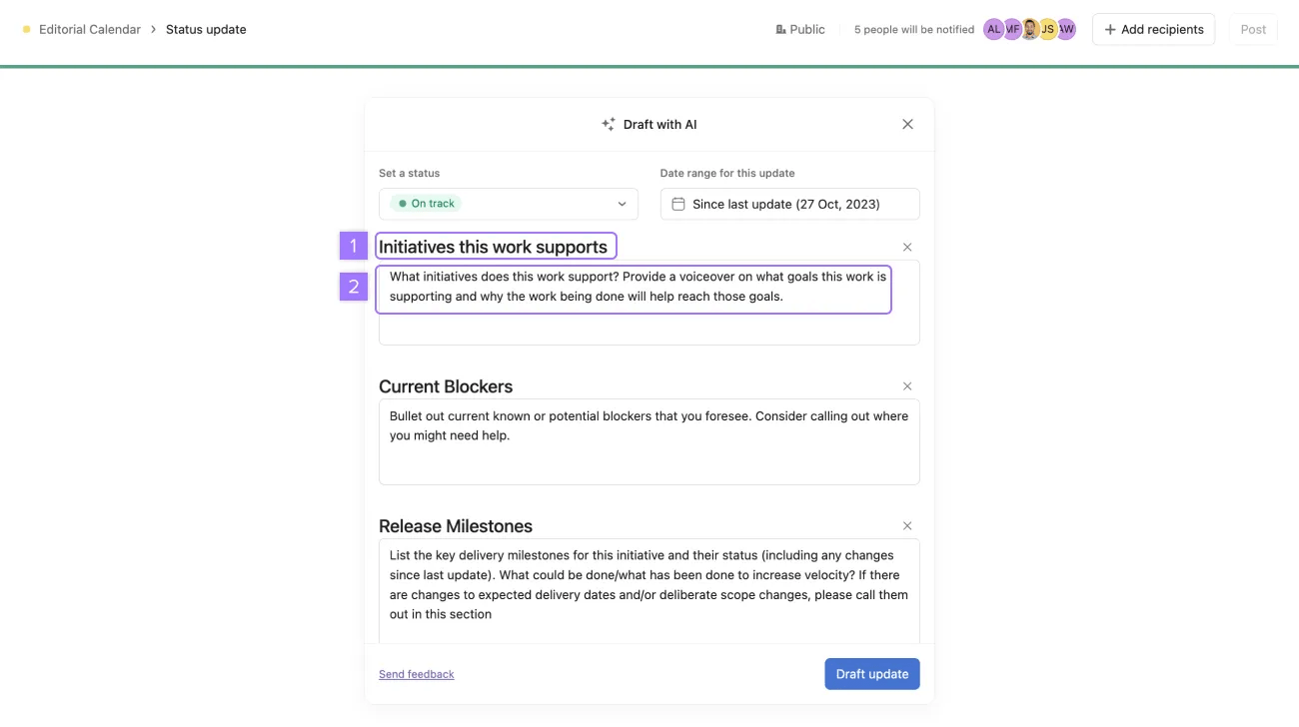Image resolution: width=1299 pixels, height=727 pixels.
Task: Click the Post button
Action: (1253, 30)
